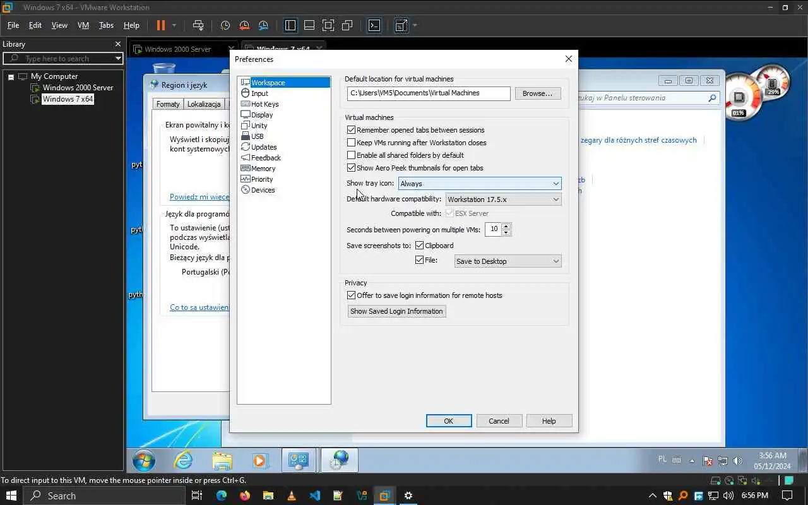Enable all shared folders by default checkbox
Screen dimensions: 808x505
(352, 155)
